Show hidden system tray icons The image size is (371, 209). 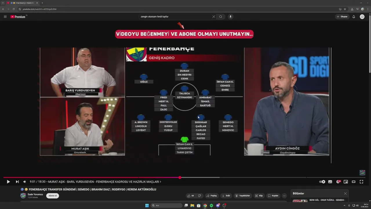tap(344, 206)
